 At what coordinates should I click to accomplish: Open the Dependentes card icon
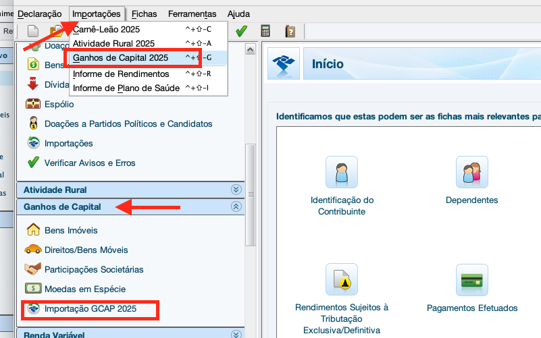tap(471, 172)
